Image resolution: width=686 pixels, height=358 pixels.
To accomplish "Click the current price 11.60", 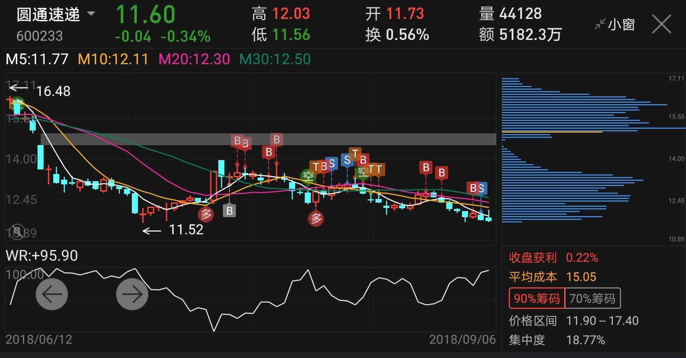I will 145,14.
